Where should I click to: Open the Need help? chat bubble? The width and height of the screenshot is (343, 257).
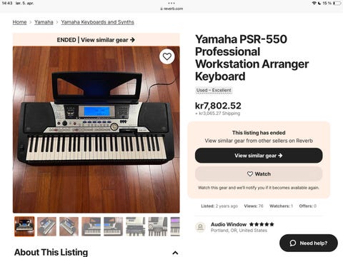click(309, 243)
